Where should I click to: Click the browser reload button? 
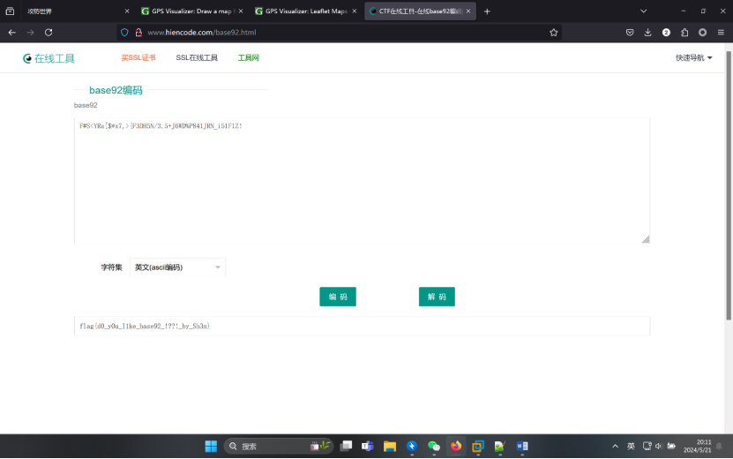tap(48, 32)
